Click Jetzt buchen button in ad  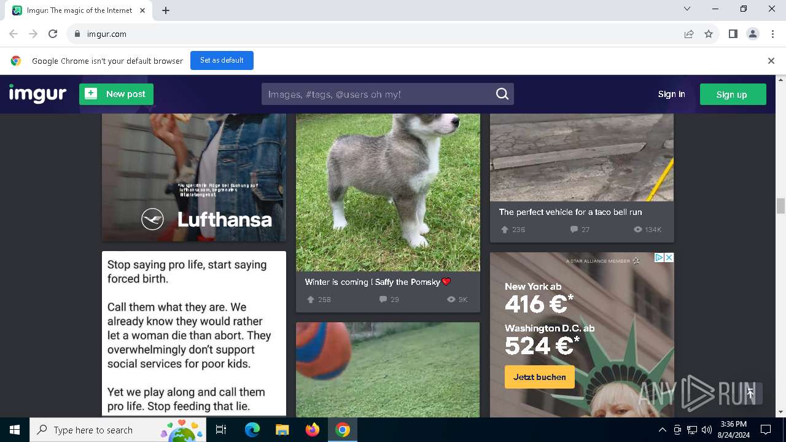[x=540, y=377]
